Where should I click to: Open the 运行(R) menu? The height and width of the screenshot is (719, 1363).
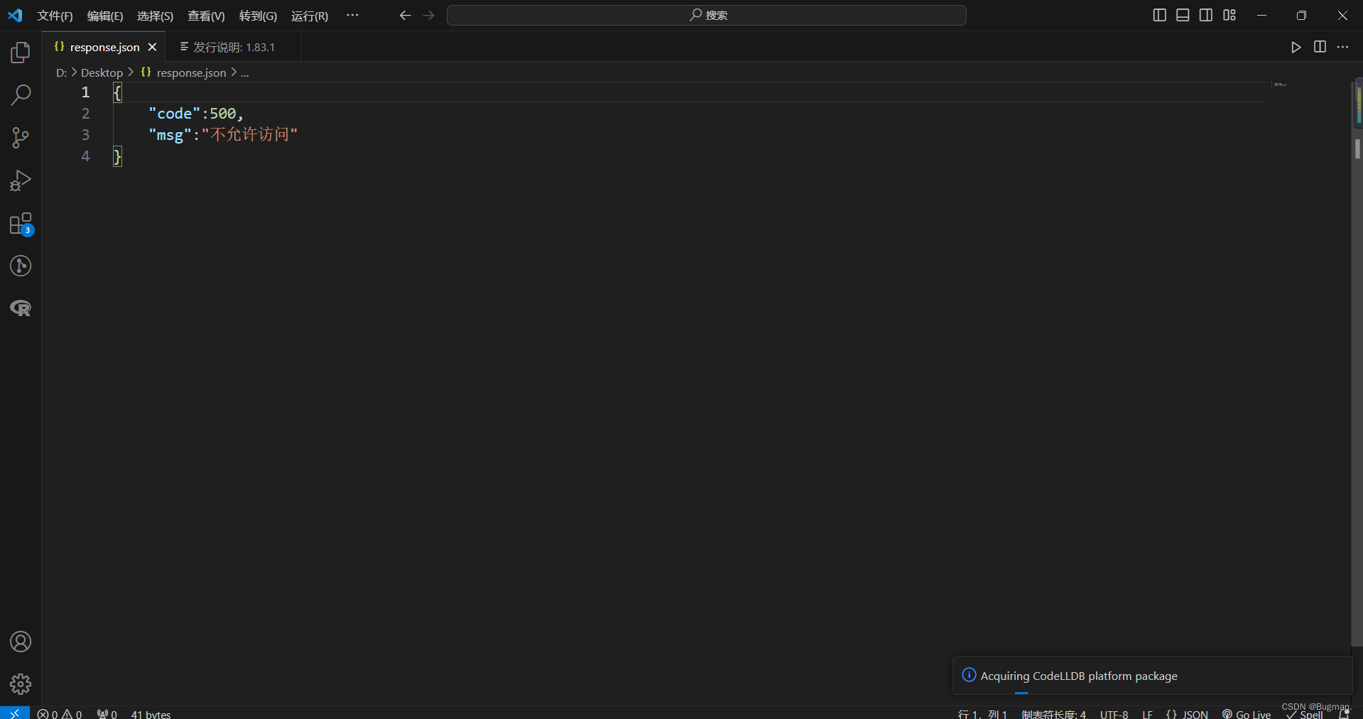click(x=310, y=16)
